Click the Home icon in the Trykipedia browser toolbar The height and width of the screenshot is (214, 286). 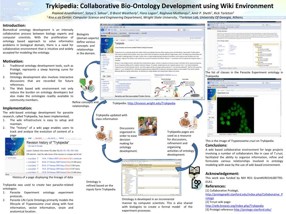(115, 30)
